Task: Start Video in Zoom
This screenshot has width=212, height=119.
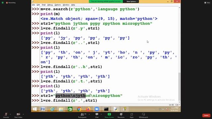Action: [19, 115]
